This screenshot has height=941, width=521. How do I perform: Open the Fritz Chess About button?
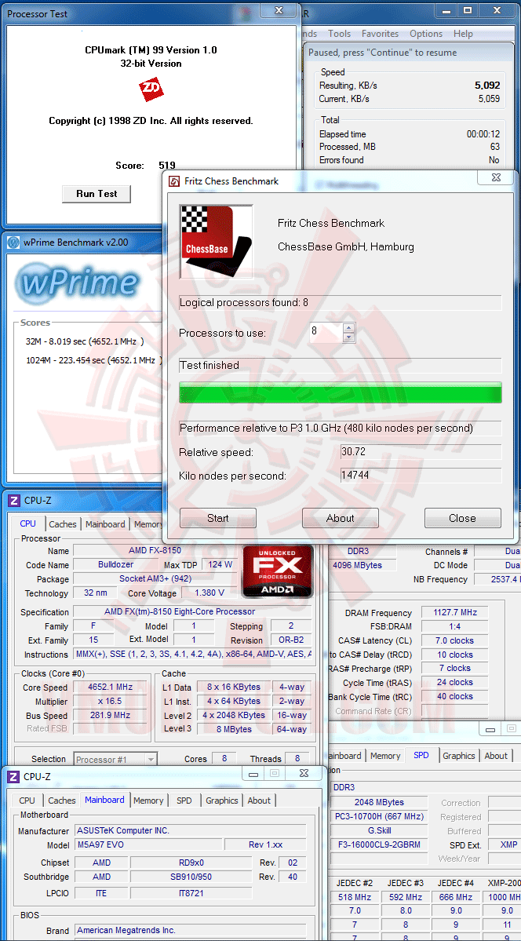click(341, 518)
